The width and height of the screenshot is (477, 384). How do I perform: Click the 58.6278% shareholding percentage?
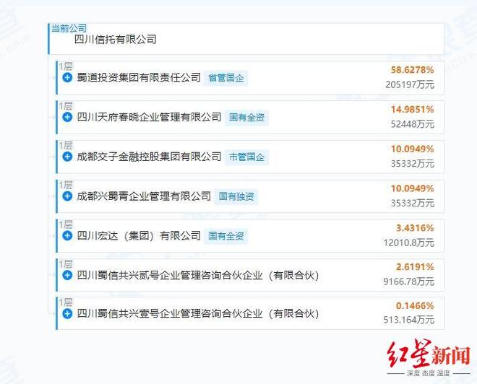click(412, 70)
